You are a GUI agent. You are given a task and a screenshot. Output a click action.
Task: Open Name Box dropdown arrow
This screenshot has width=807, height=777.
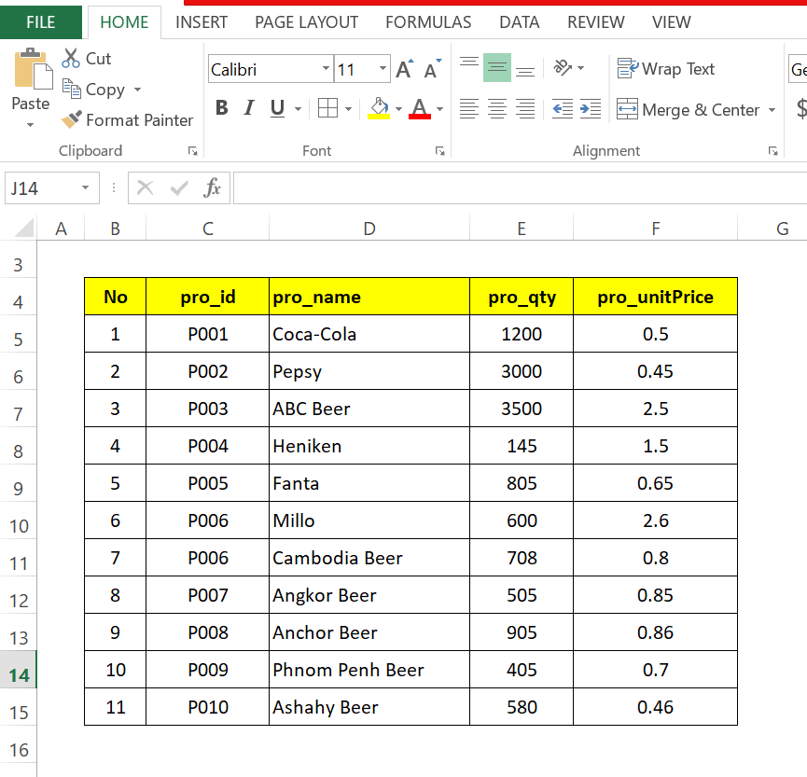[85, 187]
